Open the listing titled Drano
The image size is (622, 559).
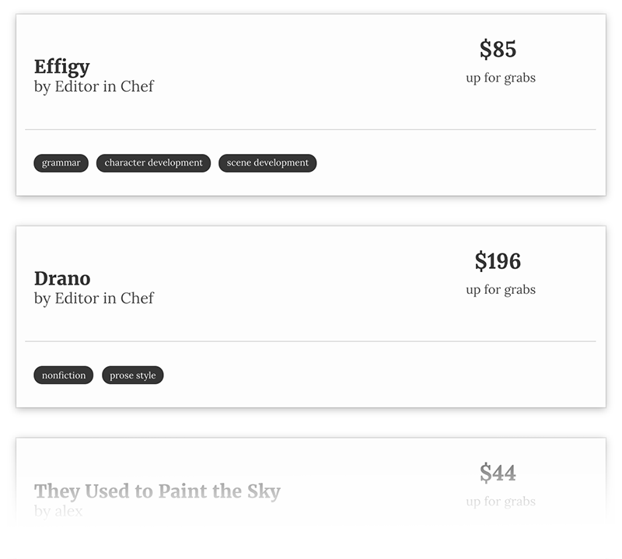(x=62, y=278)
